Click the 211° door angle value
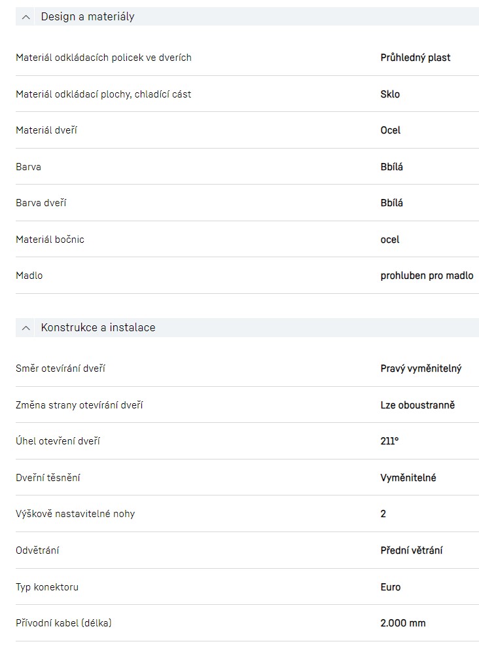This screenshot has height=648, width=479. tap(389, 441)
